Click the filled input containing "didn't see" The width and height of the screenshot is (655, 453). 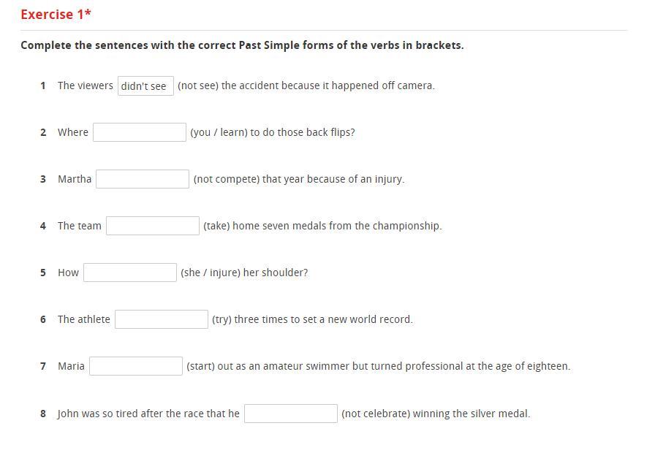(x=145, y=86)
